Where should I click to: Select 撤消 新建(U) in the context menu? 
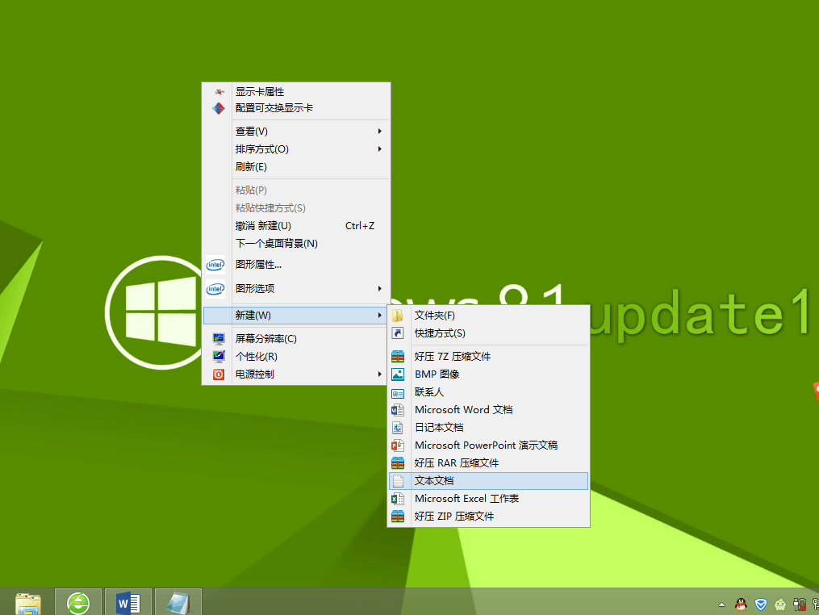(x=295, y=226)
